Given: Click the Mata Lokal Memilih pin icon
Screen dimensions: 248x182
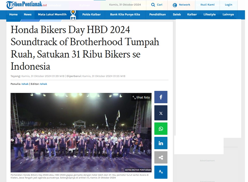Looking at the screenshot, I should click(73, 15).
